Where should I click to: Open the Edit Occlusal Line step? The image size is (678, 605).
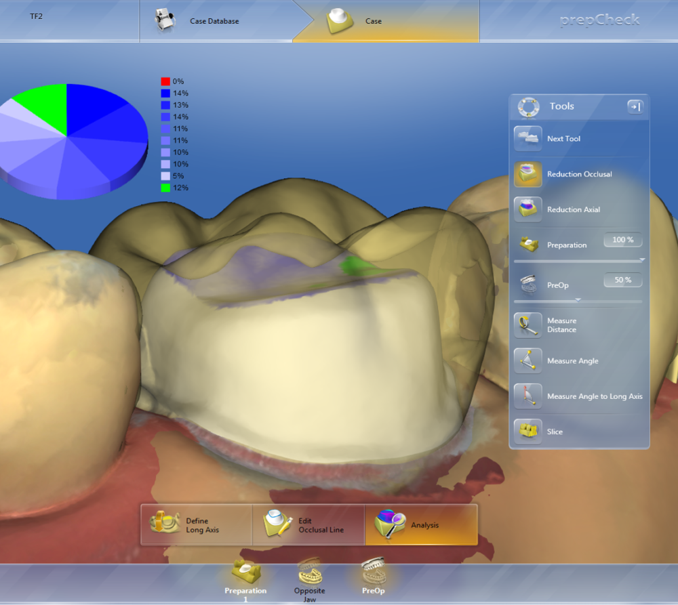[x=308, y=524]
